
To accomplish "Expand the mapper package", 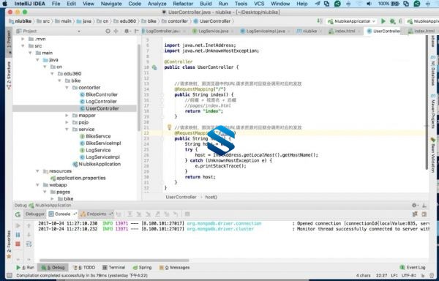I will point(67,116).
